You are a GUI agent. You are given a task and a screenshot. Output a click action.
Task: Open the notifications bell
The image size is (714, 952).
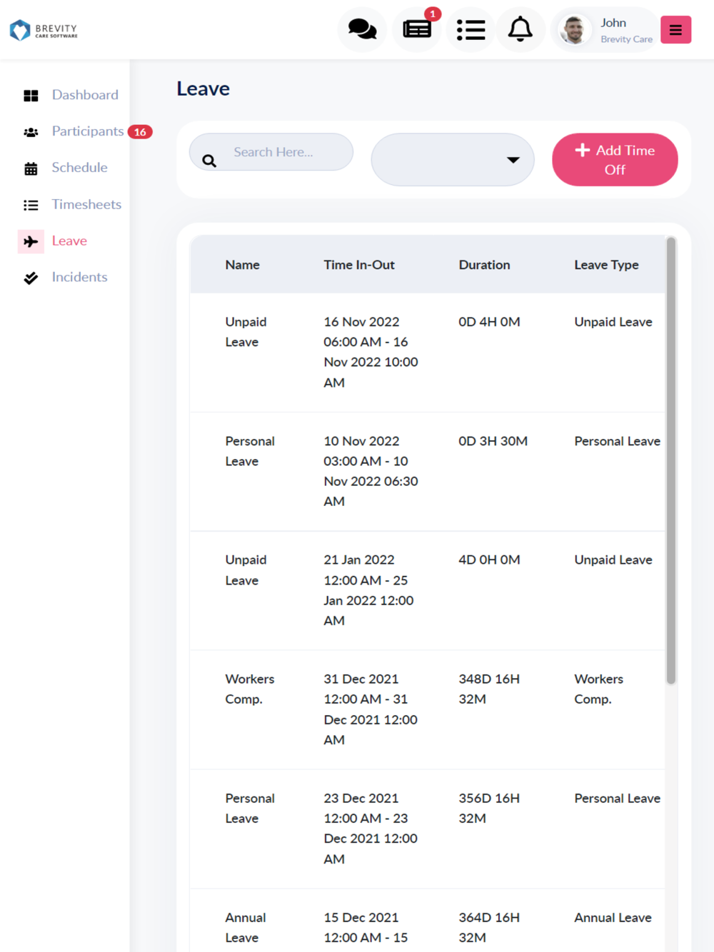pos(520,30)
